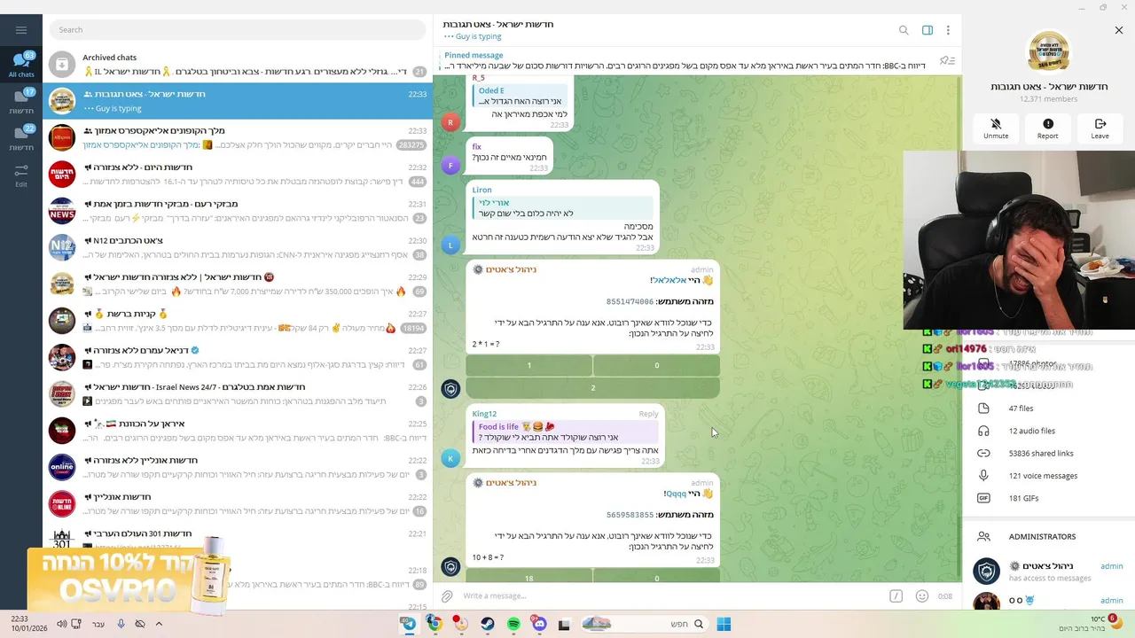Open Israel News 24/7 chat
1135x638 pixels.
(x=238, y=394)
